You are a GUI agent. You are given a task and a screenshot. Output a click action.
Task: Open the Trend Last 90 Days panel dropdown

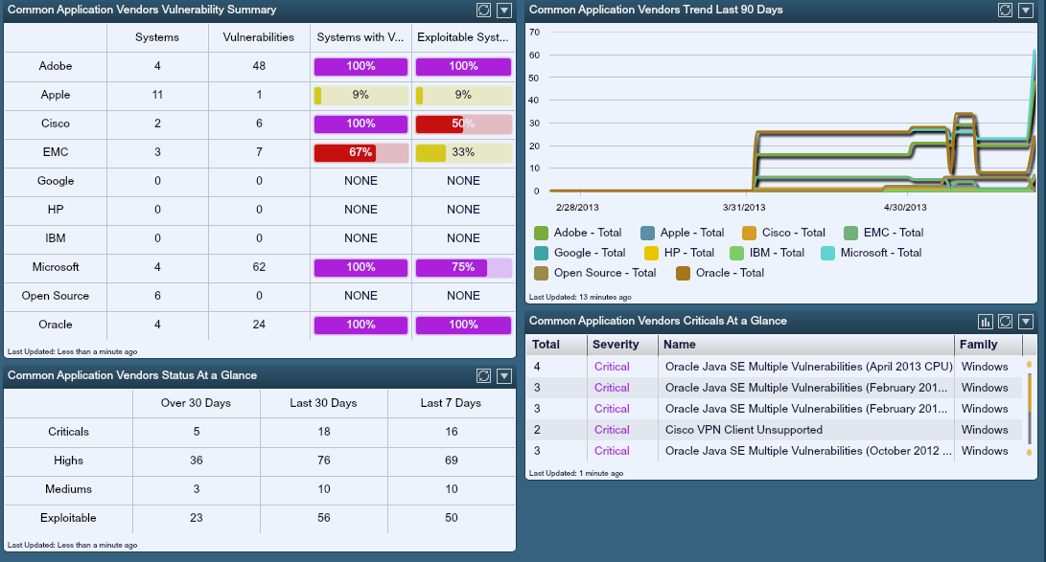click(1026, 10)
